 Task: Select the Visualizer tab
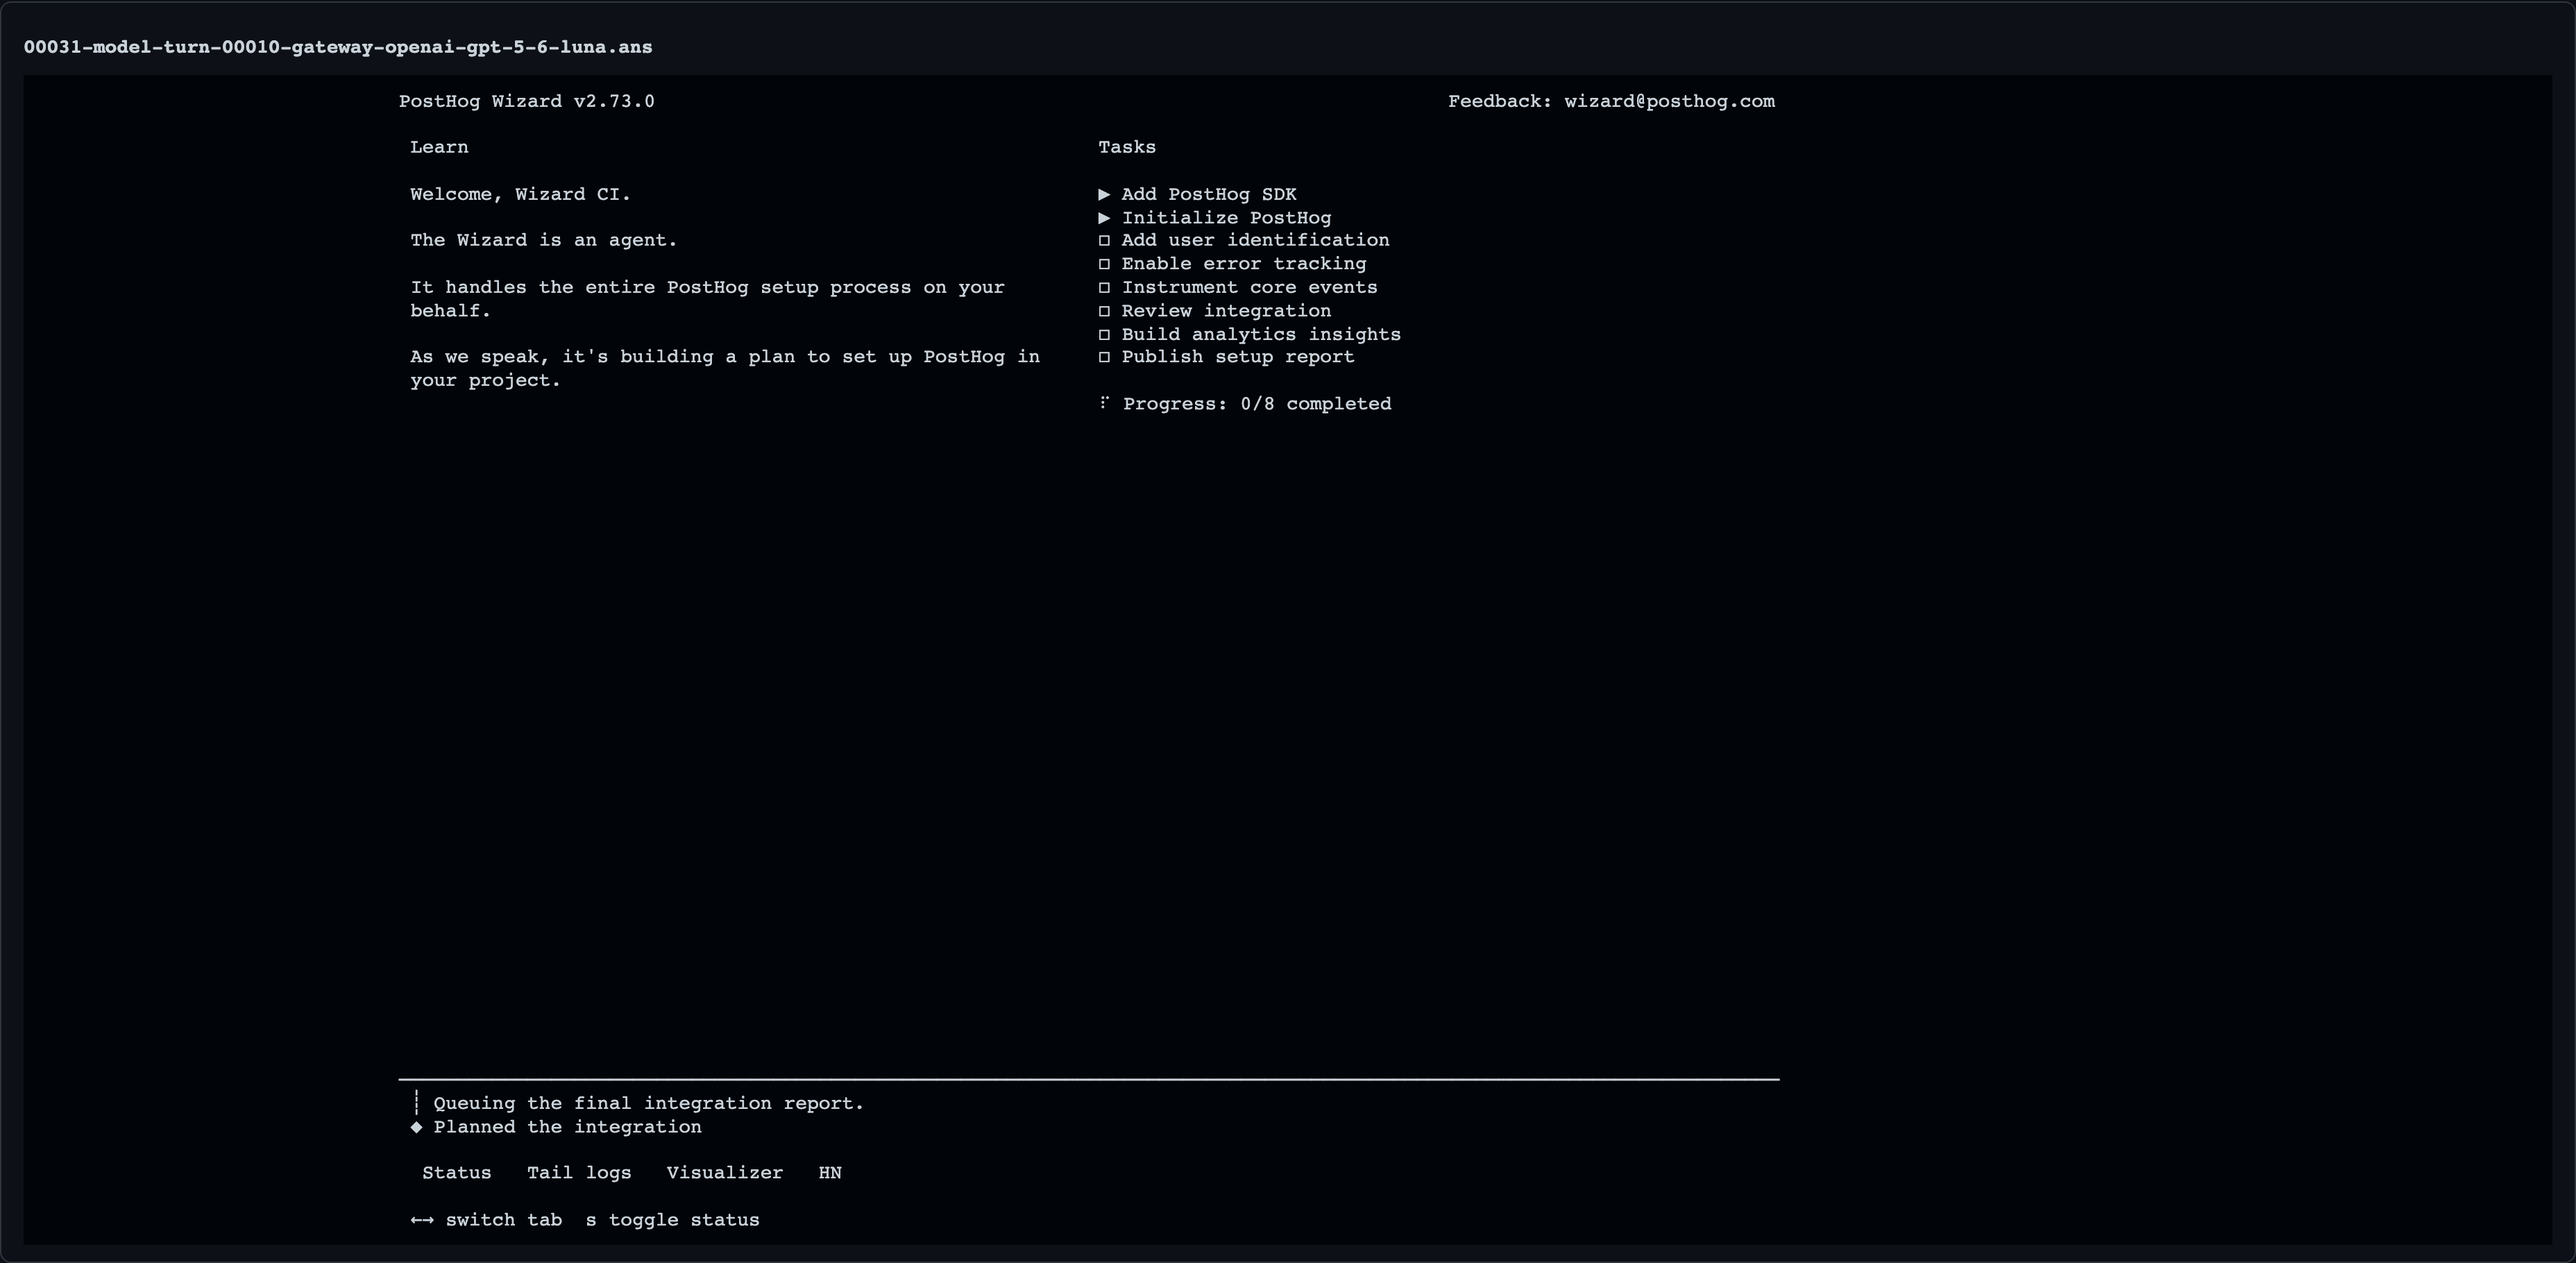pos(725,1173)
